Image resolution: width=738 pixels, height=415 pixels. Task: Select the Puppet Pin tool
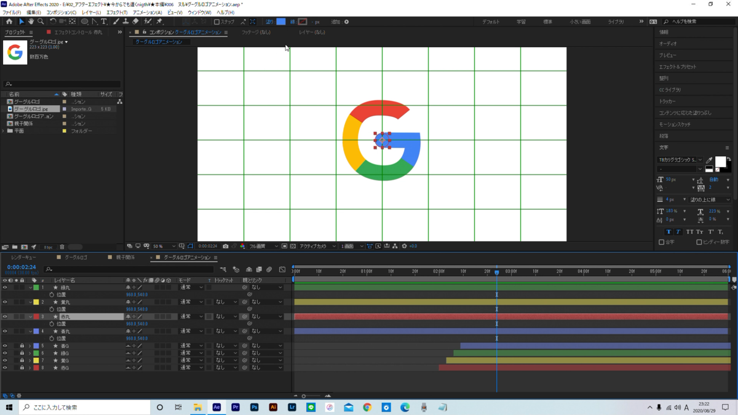(x=159, y=22)
